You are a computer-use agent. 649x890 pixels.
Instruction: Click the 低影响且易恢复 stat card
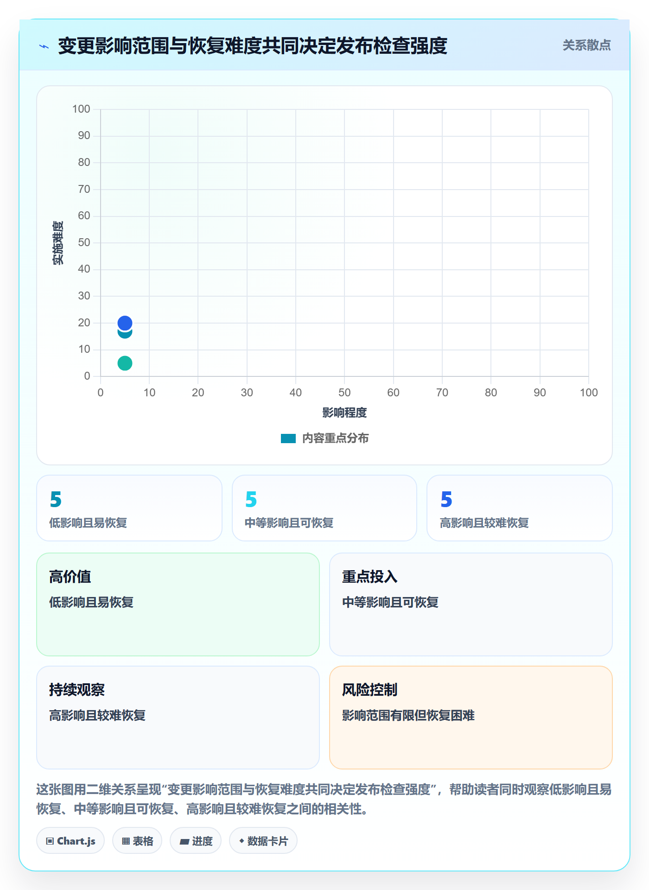pos(129,508)
